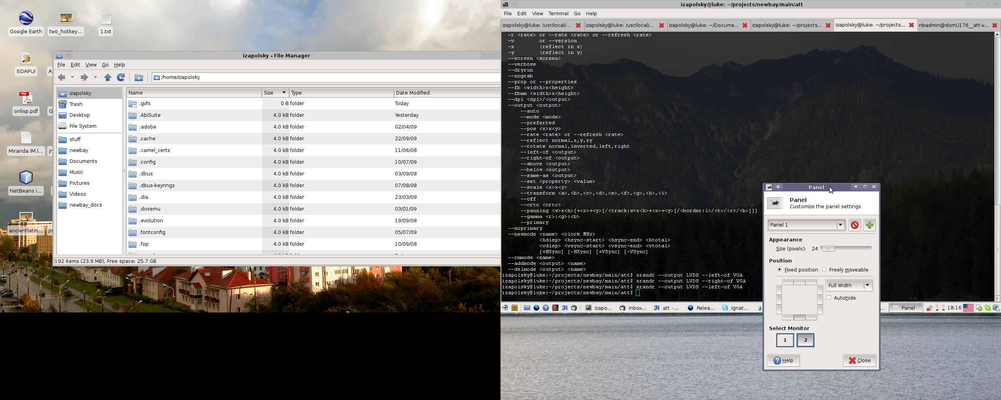The height and width of the screenshot is (400, 1001).
Task: Open the back history dropdown arrow
Action: pyautogui.click(x=72, y=77)
